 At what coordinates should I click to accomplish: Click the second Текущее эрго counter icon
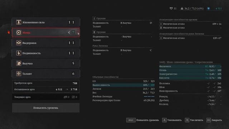point(73,97)
